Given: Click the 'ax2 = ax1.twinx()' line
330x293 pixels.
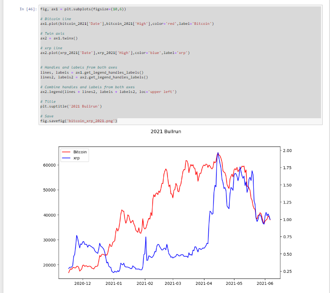Looking at the screenshot, I should coord(59,38).
